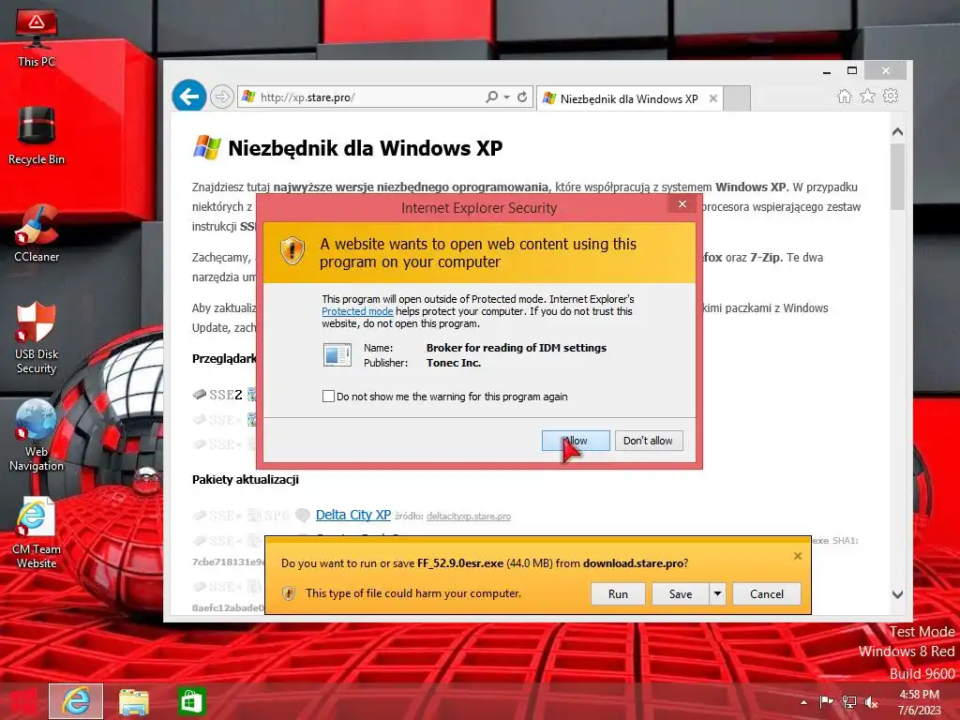Screen dimensions: 960x720
Task: Click the warning shield in download bar
Action: (289, 593)
